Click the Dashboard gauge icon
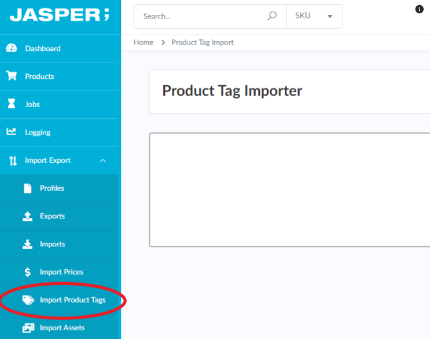 (12, 49)
